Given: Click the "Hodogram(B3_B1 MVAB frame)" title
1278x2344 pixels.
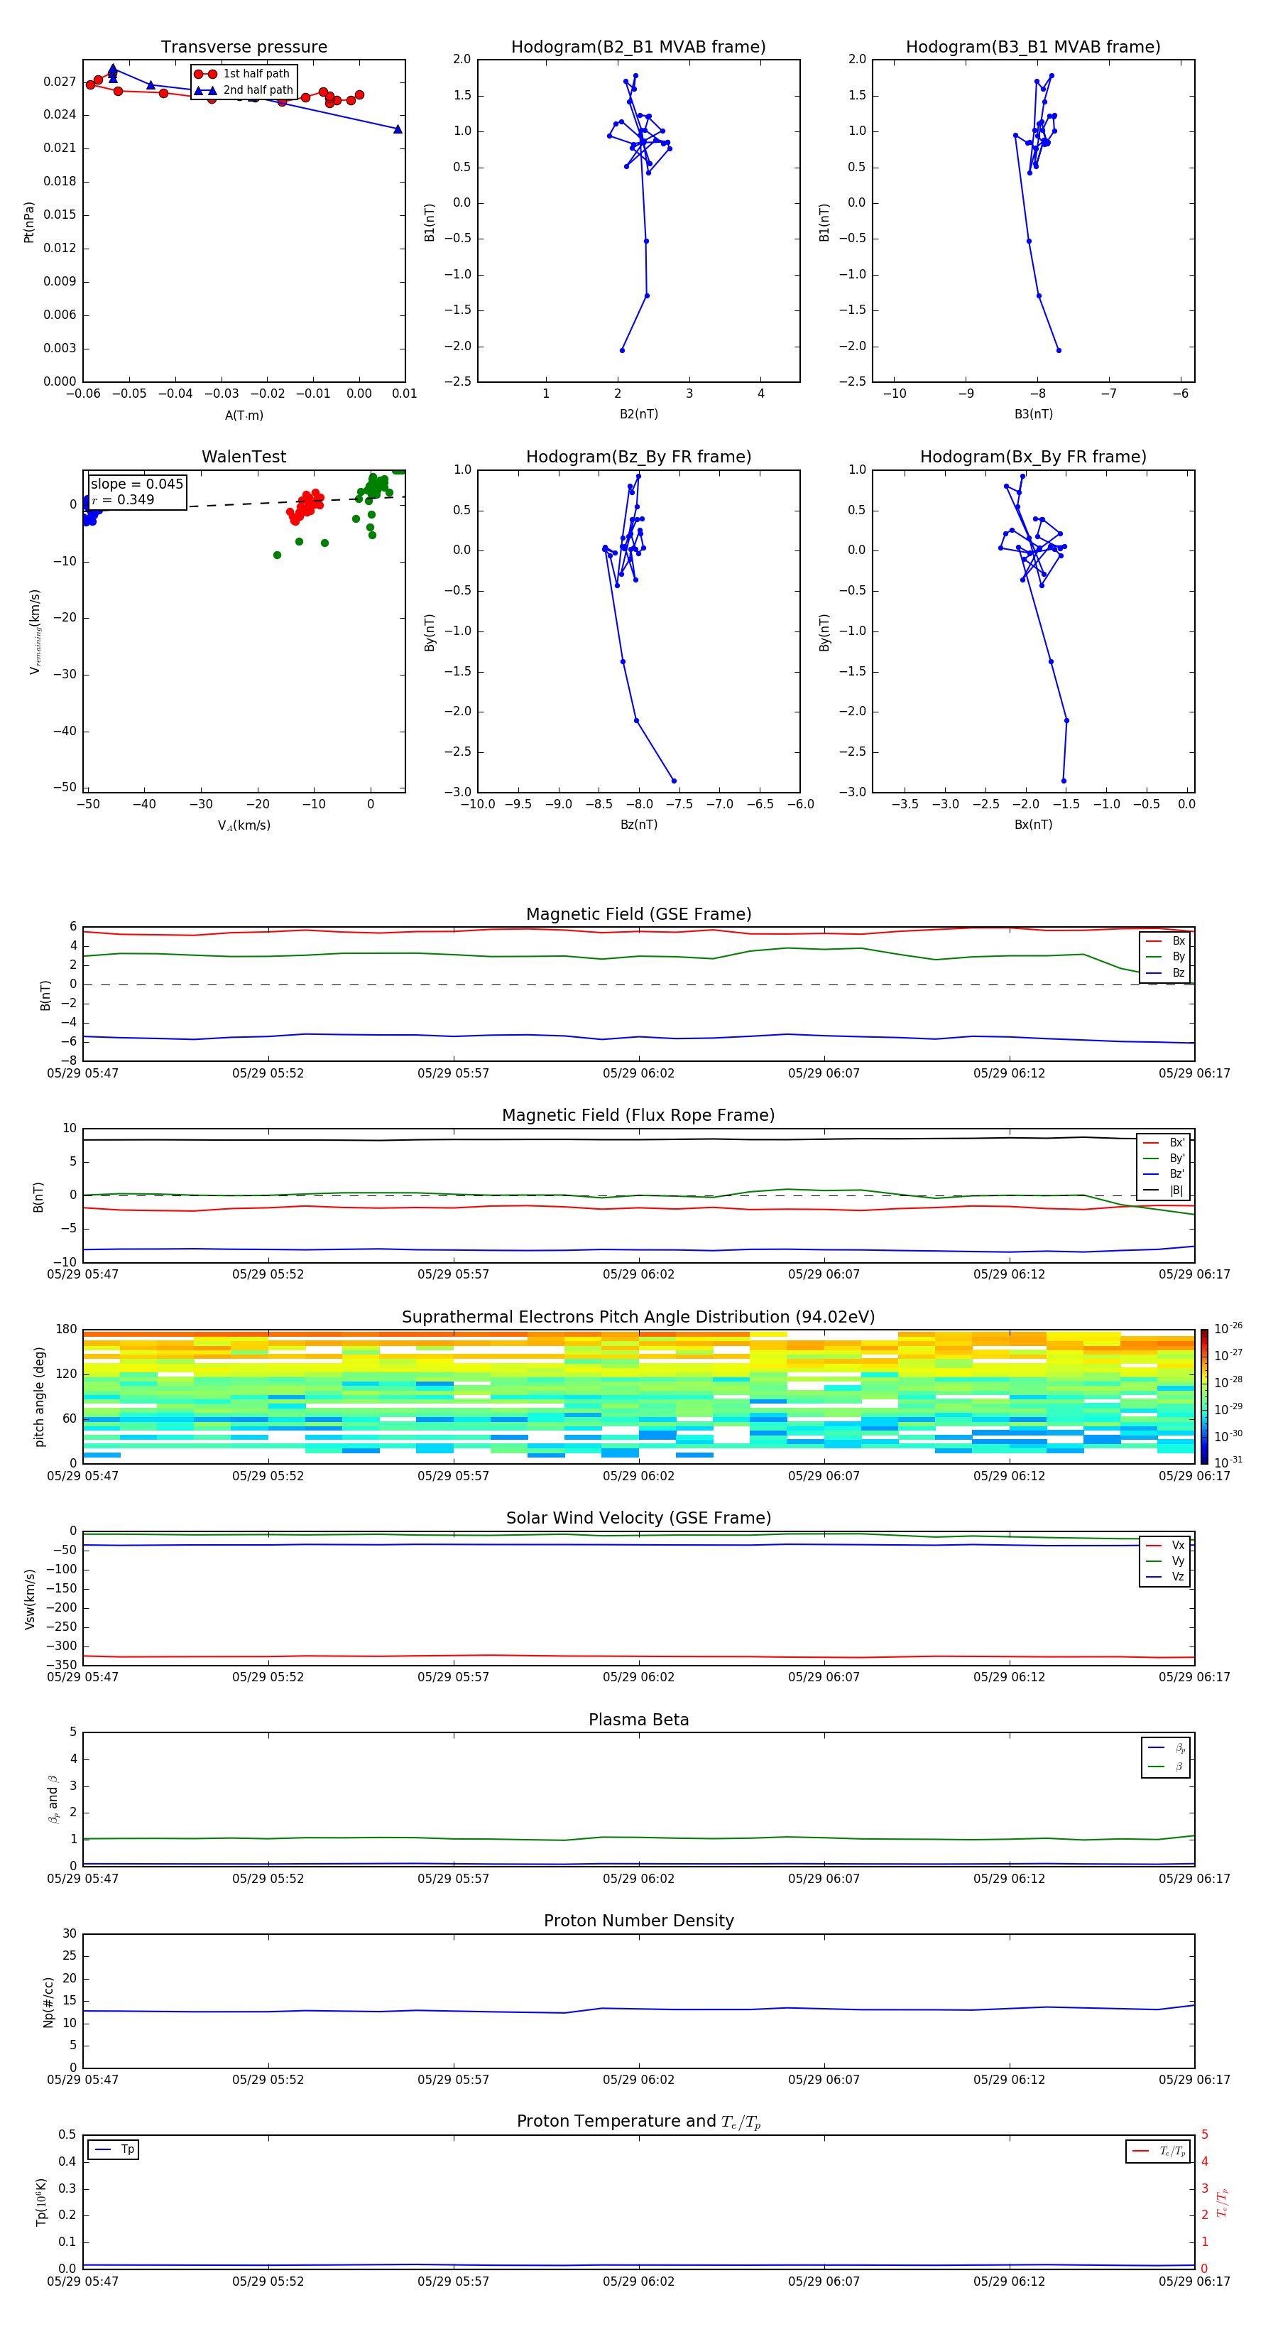Looking at the screenshot, I should pos(1033,46).
